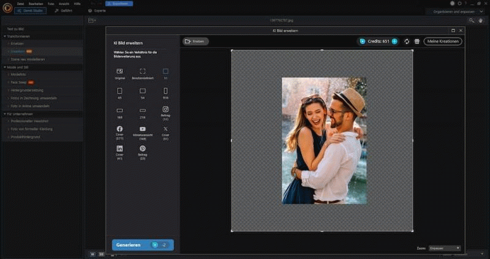Open the gift rewards icon

tap(417, 41)
